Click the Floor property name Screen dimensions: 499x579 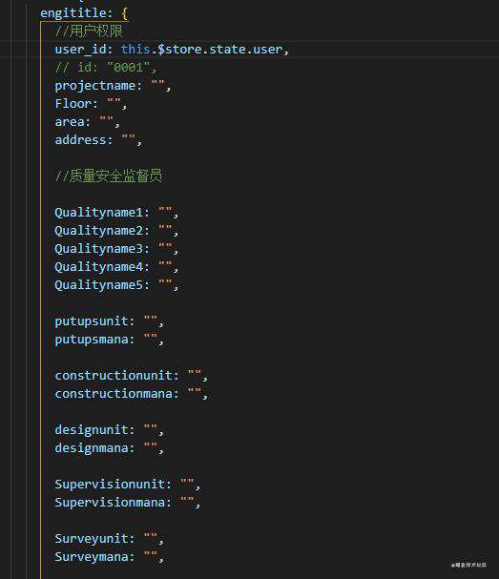(73, 104)
